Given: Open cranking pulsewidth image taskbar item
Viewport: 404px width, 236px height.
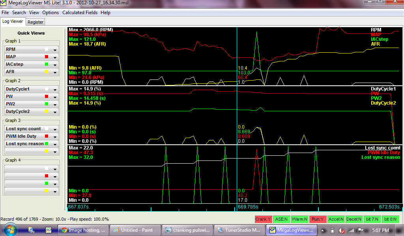Looking at the screenshot, I should (x=187, y=230).
